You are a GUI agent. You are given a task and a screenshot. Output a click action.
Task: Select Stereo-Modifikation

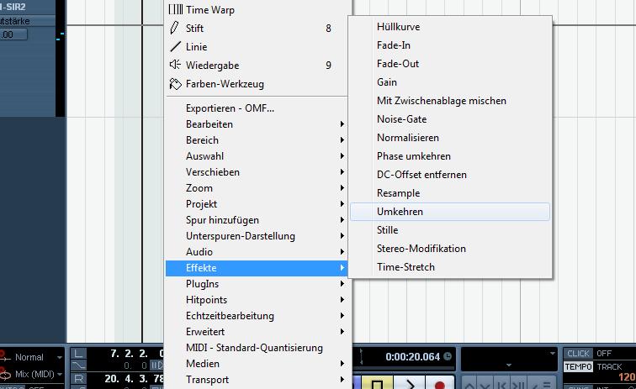point(450,249)
